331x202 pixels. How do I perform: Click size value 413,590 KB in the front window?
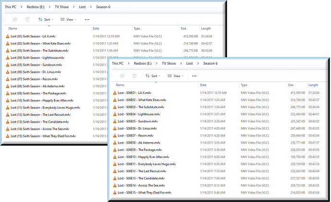(297, 93)
